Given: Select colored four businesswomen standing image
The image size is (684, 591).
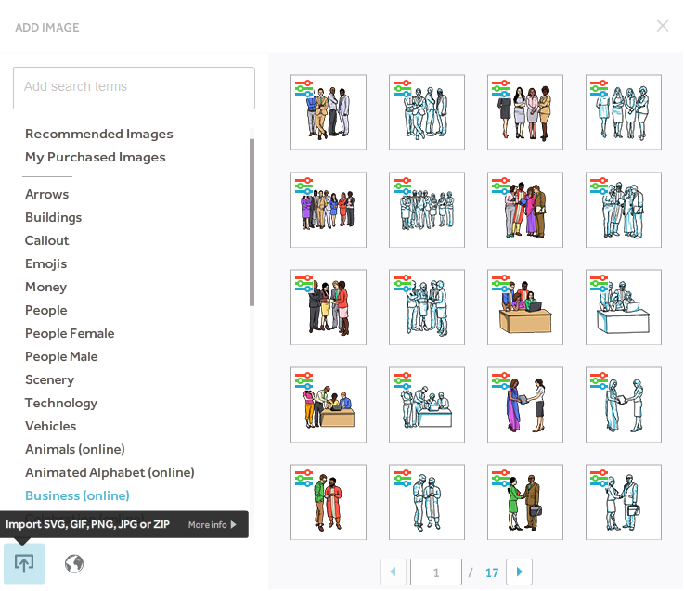Looking at the screenshot, I should (x=525, y=112).
